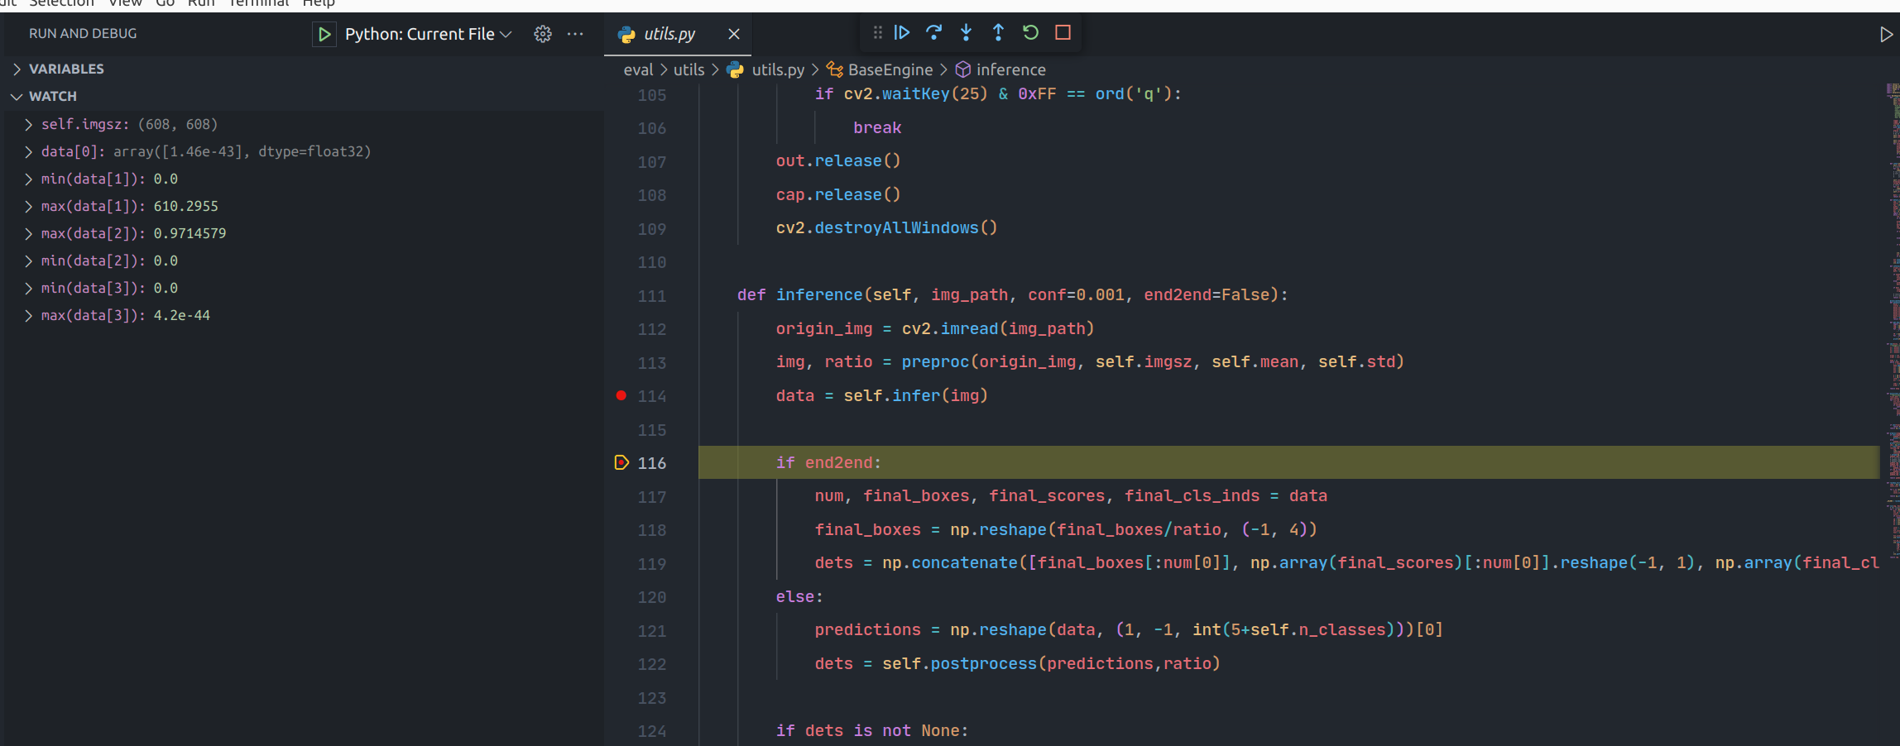Click the more actions ellipsis icon
The width and height of the screenshot is (1900, 746).
[x=575, y=34]
